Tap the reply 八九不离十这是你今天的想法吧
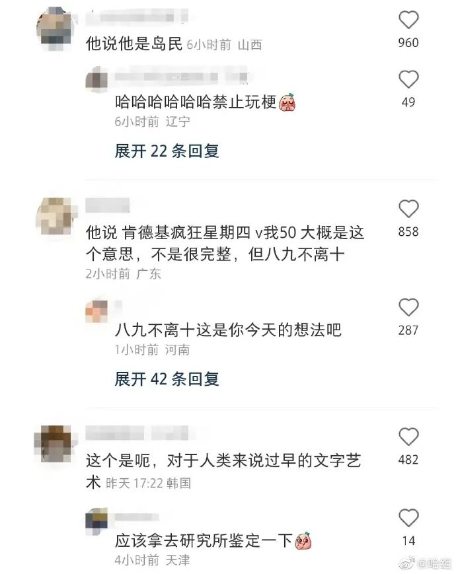Screen dimensions: 456x574 point(228,330)
